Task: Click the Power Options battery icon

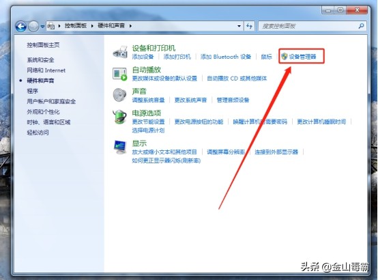Action: pos(120,117)
